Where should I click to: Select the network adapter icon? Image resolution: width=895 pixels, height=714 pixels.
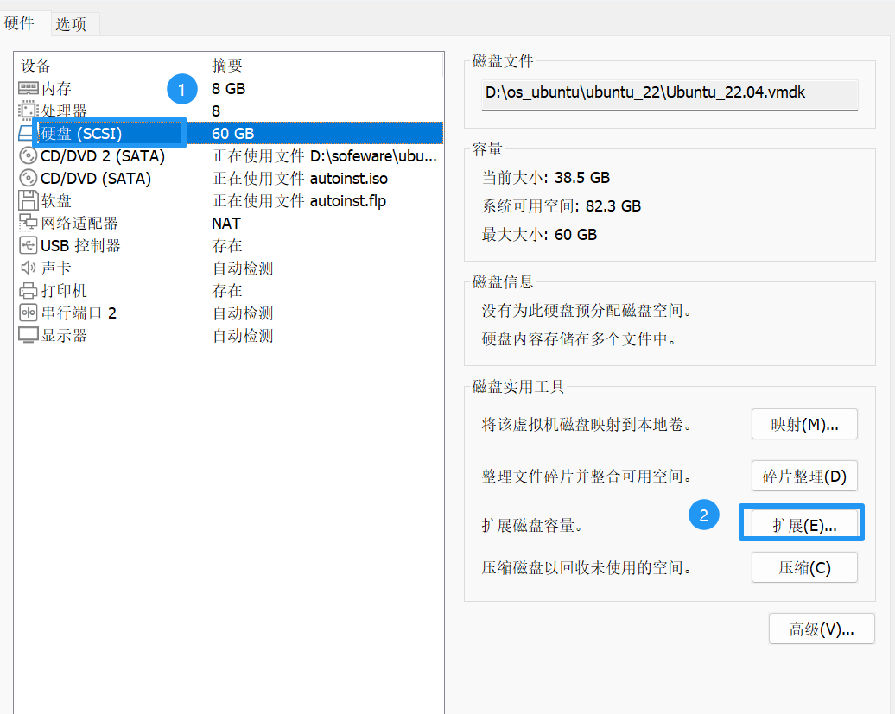28,223
